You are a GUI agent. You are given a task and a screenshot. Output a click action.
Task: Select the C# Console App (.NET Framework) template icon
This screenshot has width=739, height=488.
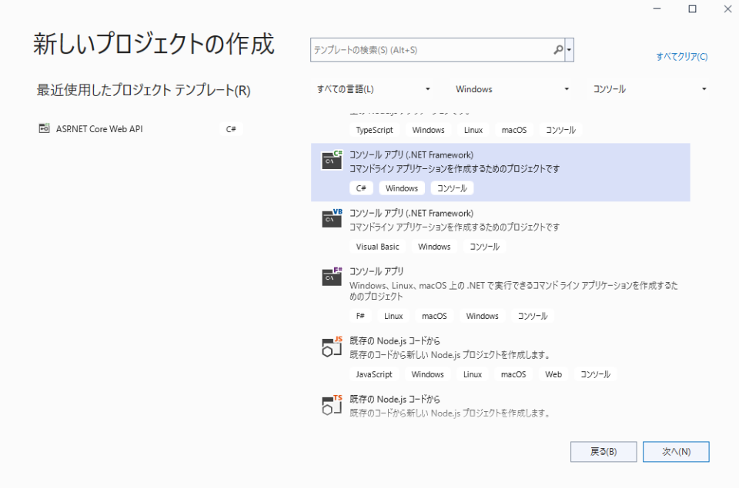pos(330,160)
